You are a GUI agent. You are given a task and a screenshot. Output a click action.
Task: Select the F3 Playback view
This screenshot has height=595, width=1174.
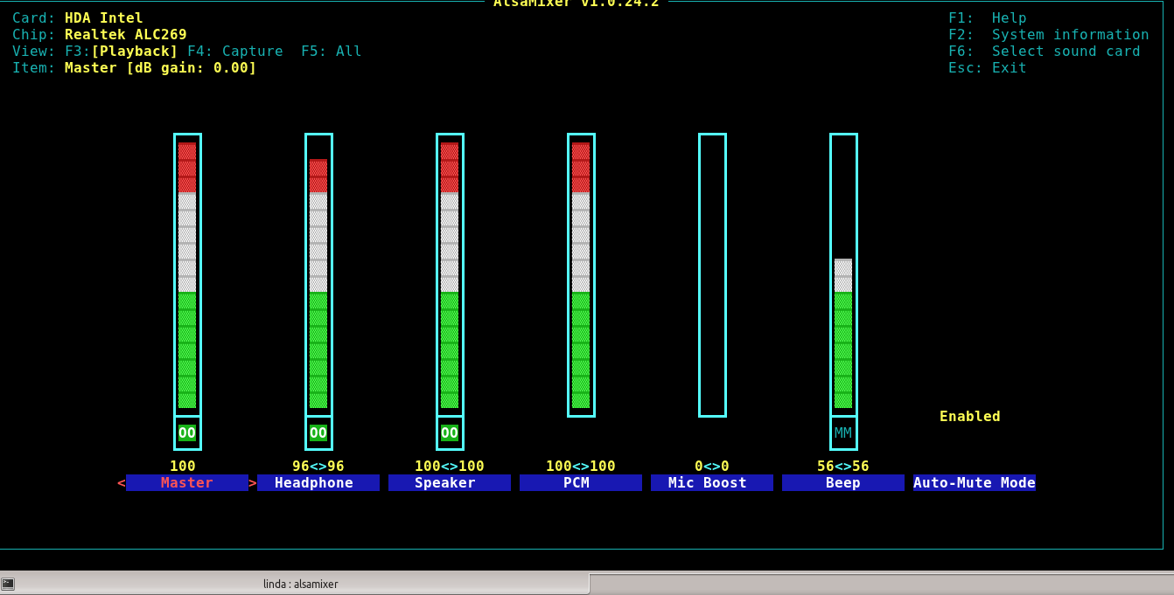[x=135, y=52]
